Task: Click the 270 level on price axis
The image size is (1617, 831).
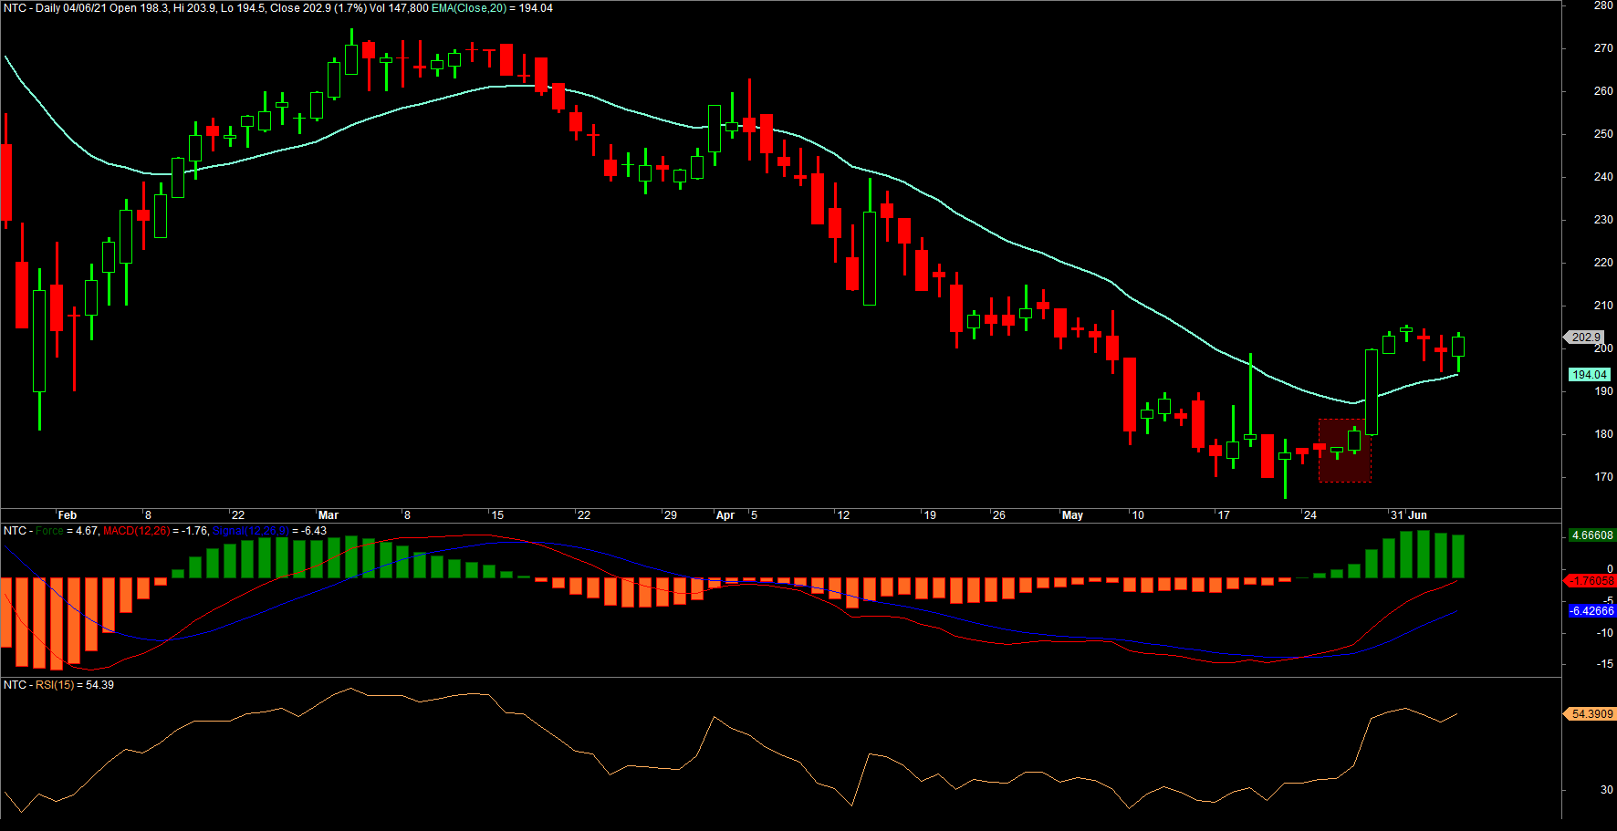Action: coord(1603,48)
